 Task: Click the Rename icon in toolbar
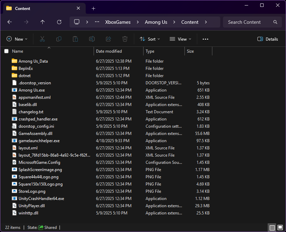(x=92, y=39)
